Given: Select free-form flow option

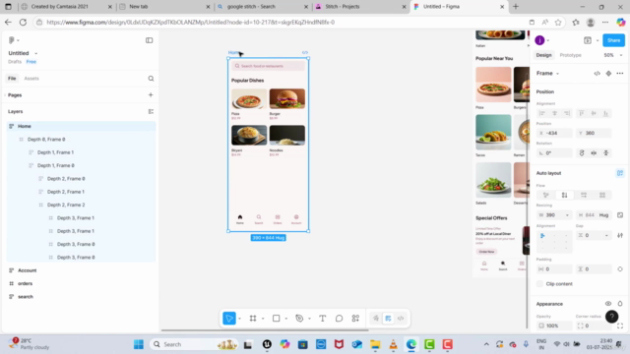Looking at the screenshot, I should pyautogui.click(x=545, y=195).
